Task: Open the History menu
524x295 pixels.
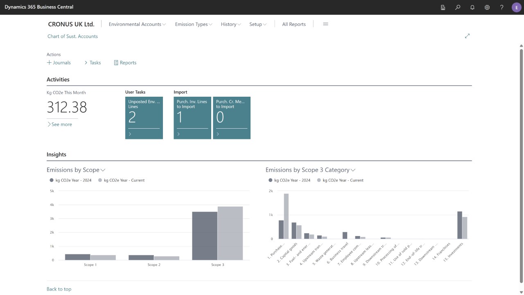Action: pyautogui.click(x=231, y=24)
